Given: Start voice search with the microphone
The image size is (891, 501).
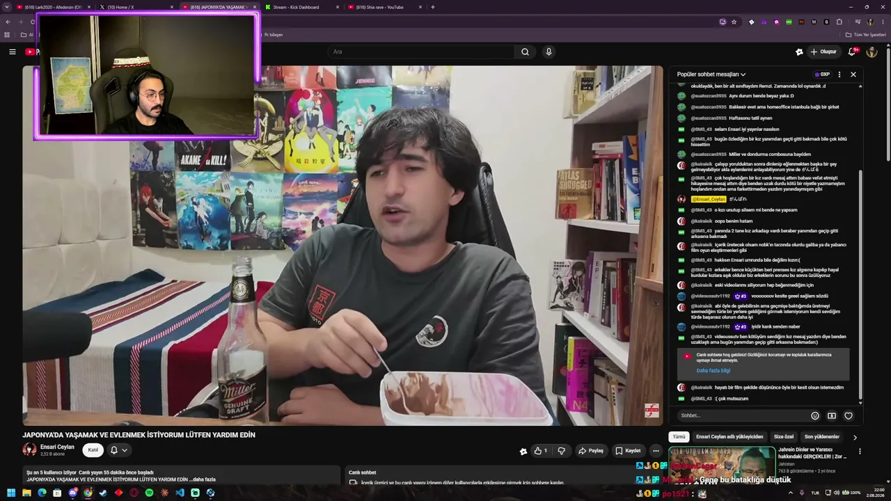Looking at the screenshot, I should (549, 51).
